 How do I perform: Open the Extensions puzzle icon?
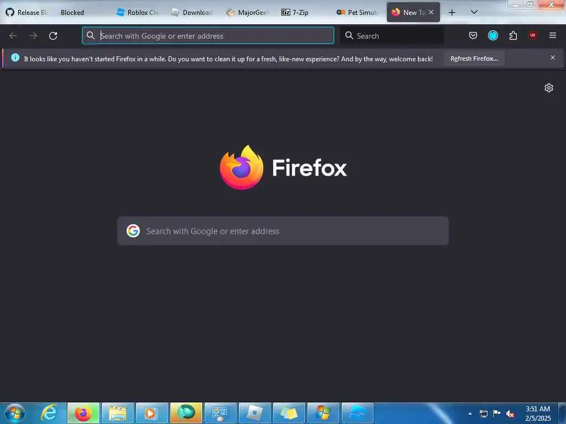513,35
